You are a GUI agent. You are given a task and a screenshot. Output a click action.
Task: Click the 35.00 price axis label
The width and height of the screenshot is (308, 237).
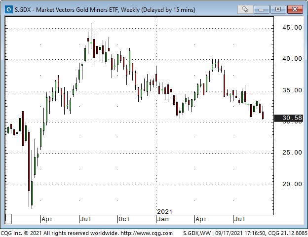(292, 90)
